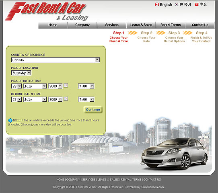Click the Korean flag icon

177,4
